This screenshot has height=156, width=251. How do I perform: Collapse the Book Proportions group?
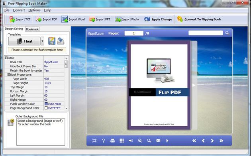pos(9,74)
